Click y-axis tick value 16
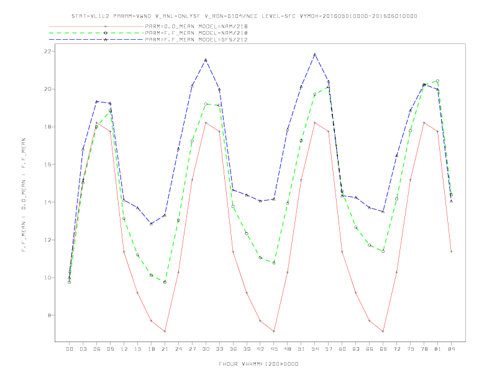The image size is (492, 380). [x=48, y=165]
